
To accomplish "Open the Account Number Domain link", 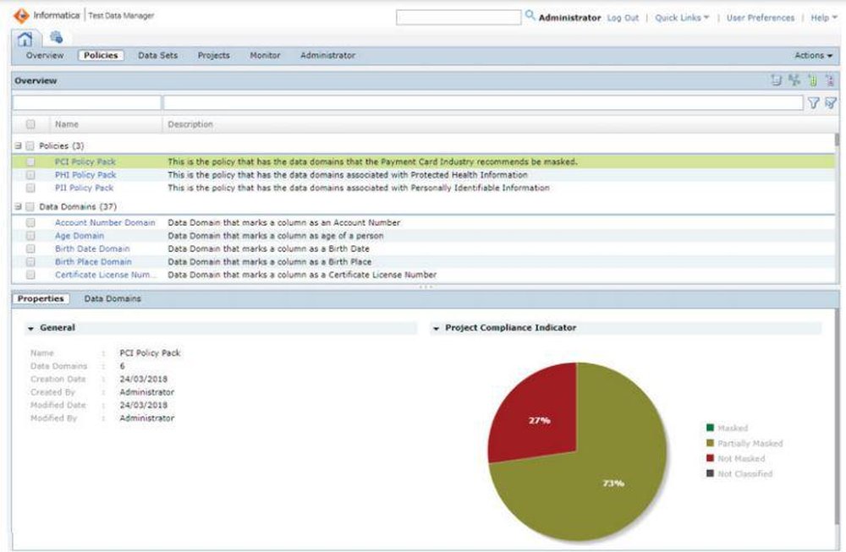I will click(105, 222).
